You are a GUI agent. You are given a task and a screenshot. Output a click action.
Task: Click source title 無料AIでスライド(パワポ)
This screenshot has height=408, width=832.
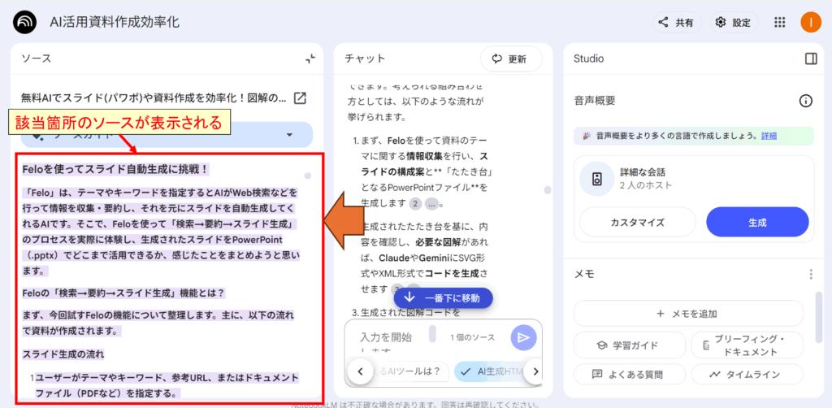pos(154,98)
